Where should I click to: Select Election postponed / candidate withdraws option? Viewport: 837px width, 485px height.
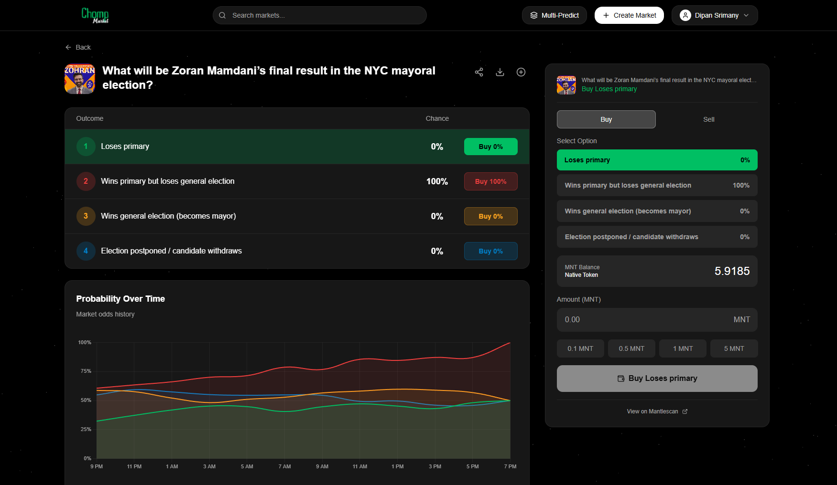(657, 237)
